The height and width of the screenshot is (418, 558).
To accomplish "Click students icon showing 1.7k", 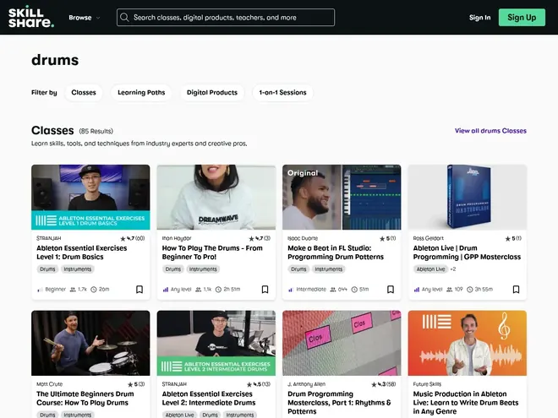I will (x=73, y=290).
